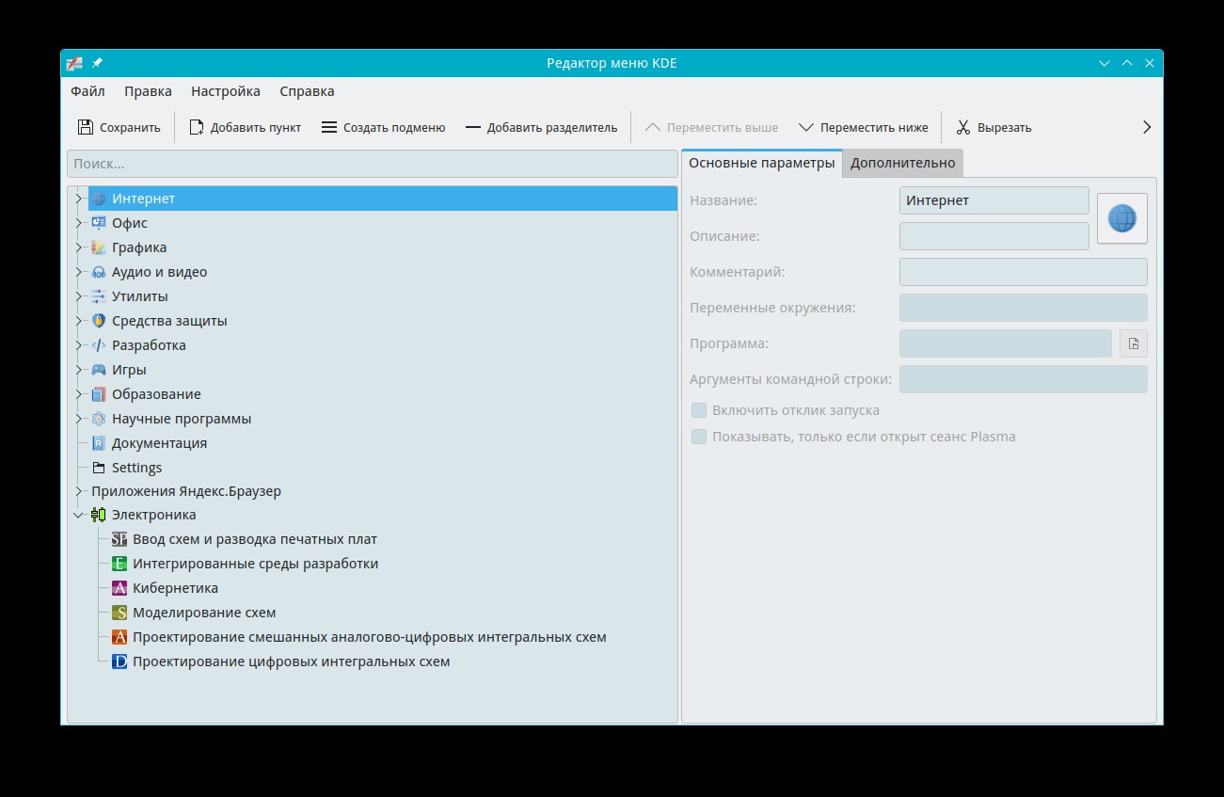Toggle the Включить отклик запуска checkbox
The width and height of the screenshot is (1224, 797).
point(699,410)
